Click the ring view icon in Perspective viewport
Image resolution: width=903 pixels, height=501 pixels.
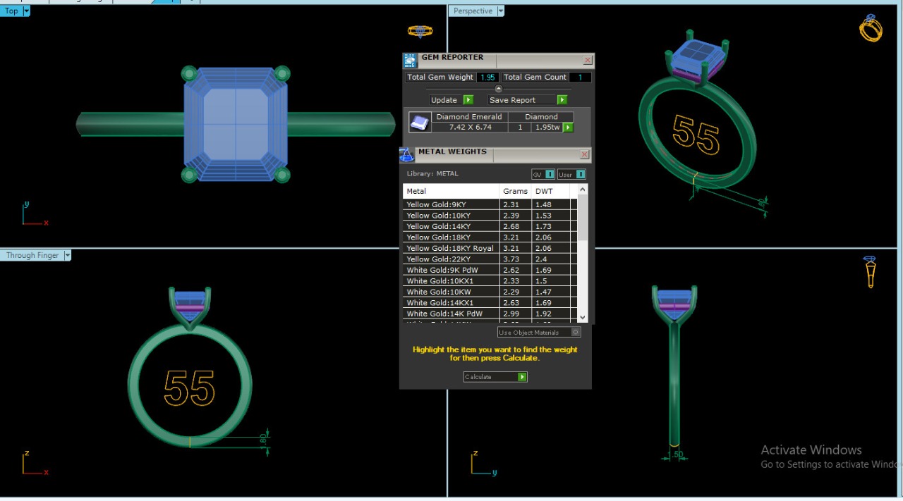coord(871,28)
